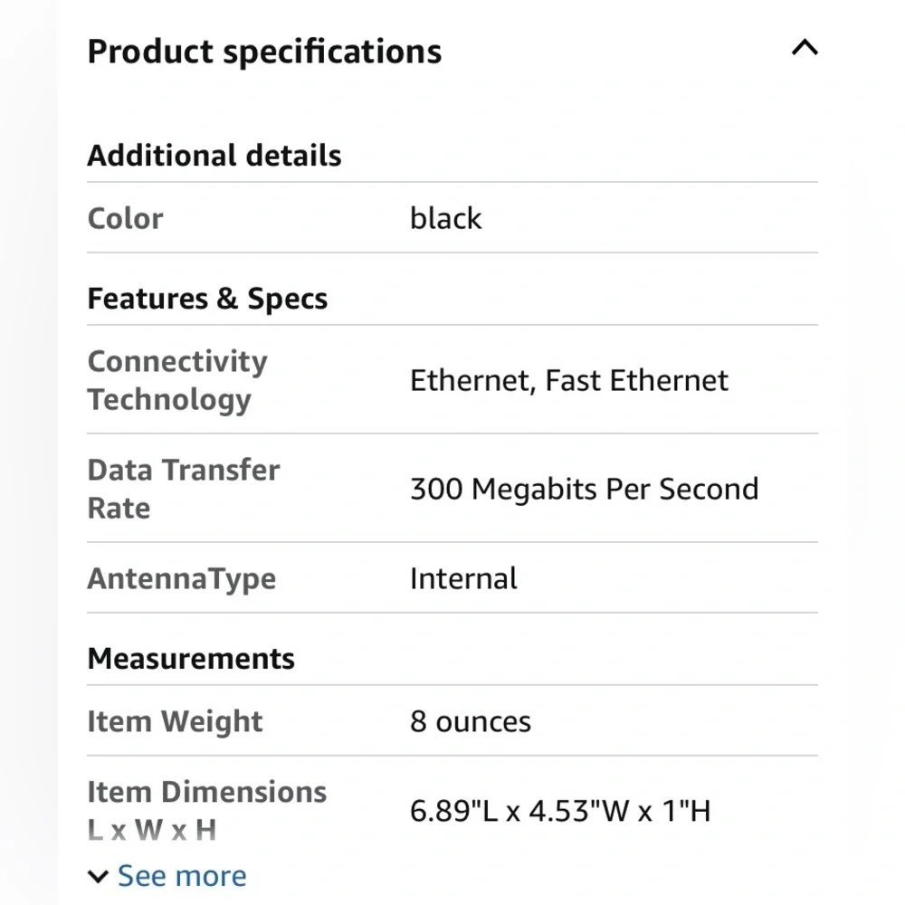905x905 pixels.
Task: Click the Measurements heading
Action: pos(191,658)
